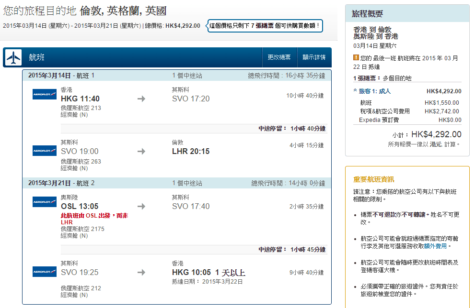Viewport: 475px width, 308px height.
Task: Open 更改機票 to change flights
Action: click(x=279, y=57)
